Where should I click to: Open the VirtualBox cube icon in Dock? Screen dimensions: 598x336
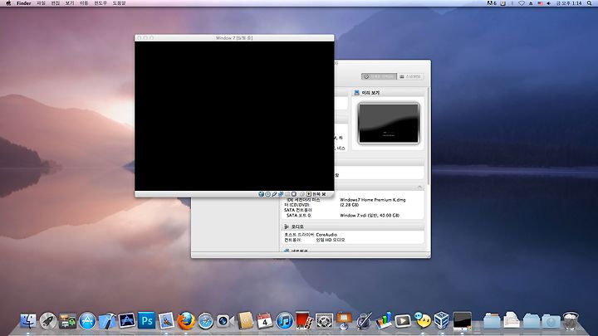[442, 320]
